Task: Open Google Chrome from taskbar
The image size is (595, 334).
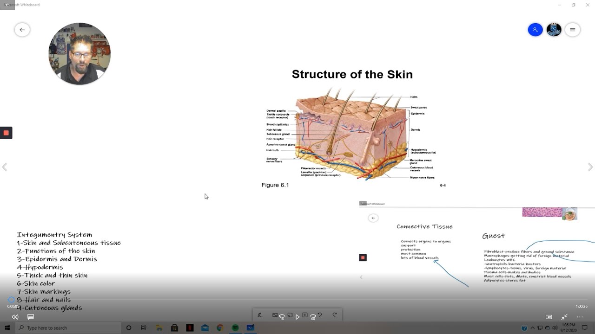Action: [x=220, y=328]
